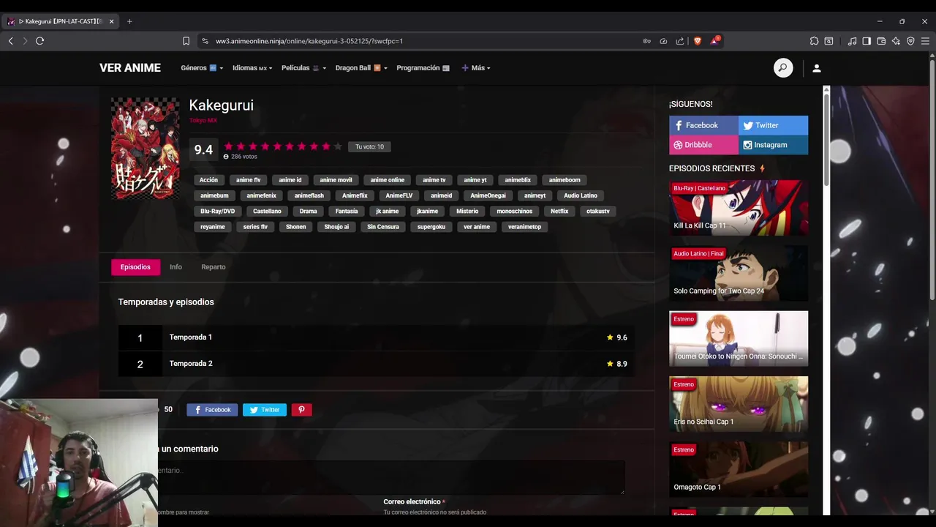936x527 pixels.
Task: Rate Kakegurui with the first star
Action: 229,146
